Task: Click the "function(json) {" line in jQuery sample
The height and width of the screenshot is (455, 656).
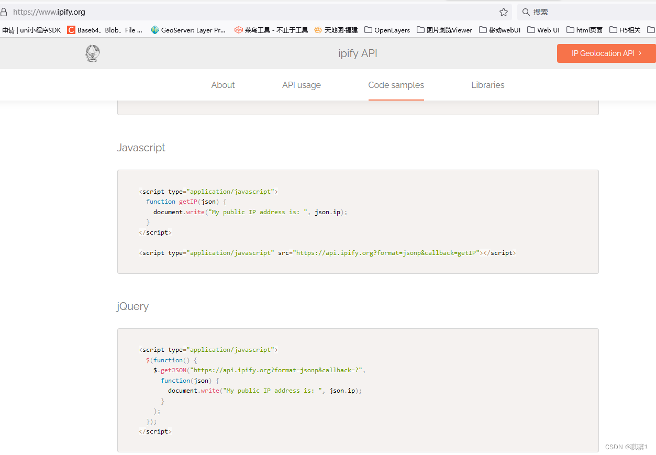Action: coord(190,381)
